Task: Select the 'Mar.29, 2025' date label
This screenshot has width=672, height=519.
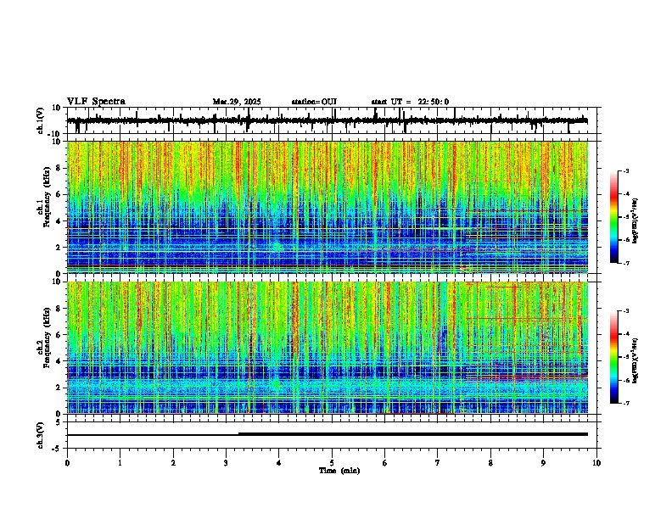Action: [237, 102]
